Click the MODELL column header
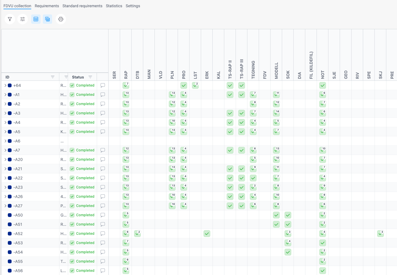397x275 pixels. 276,71
